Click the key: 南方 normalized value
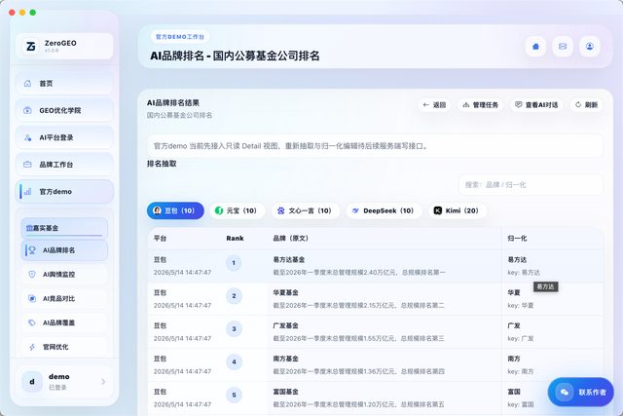 (521, 371)
